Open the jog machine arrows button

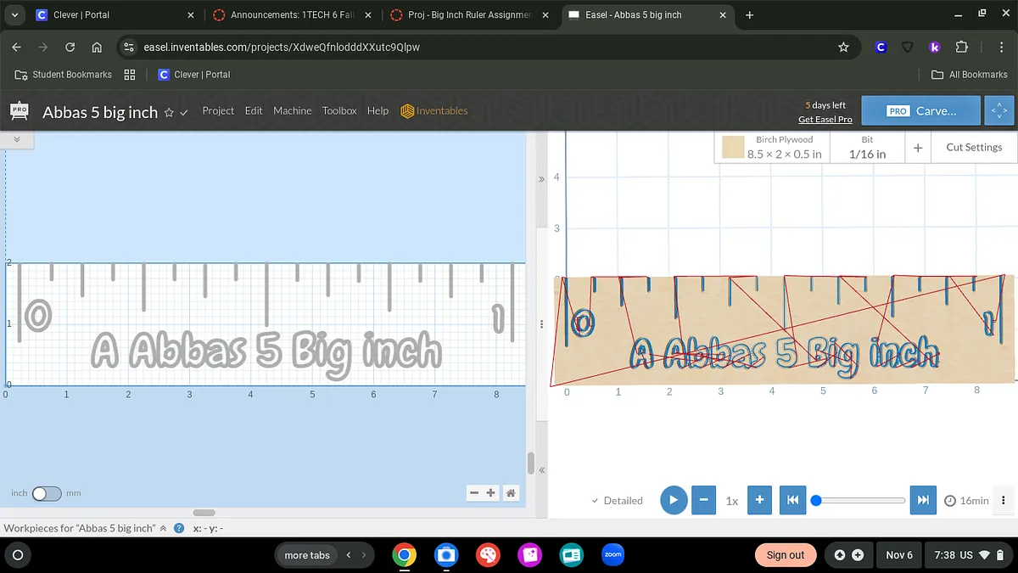[x=999, y=110]
